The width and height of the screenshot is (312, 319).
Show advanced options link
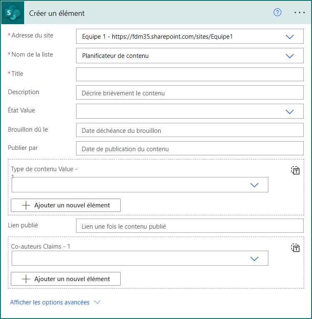(x=50, y=302)
